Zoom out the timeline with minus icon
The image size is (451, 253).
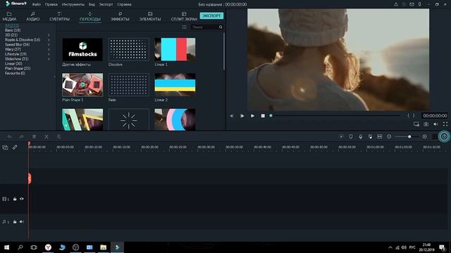389,136
